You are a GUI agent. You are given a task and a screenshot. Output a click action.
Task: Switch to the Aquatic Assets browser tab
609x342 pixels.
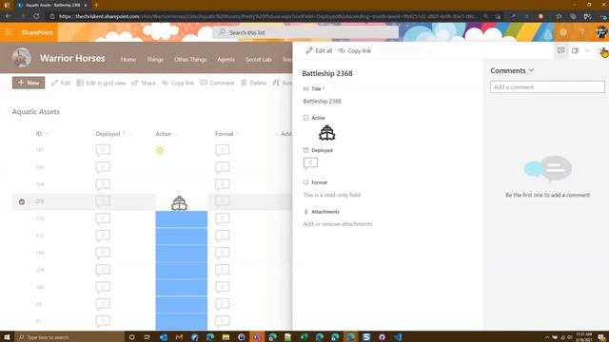(52, 5)
